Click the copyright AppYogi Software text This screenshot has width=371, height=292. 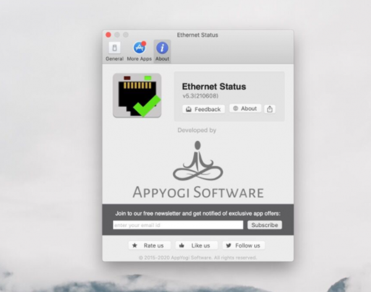pos(198,257)
